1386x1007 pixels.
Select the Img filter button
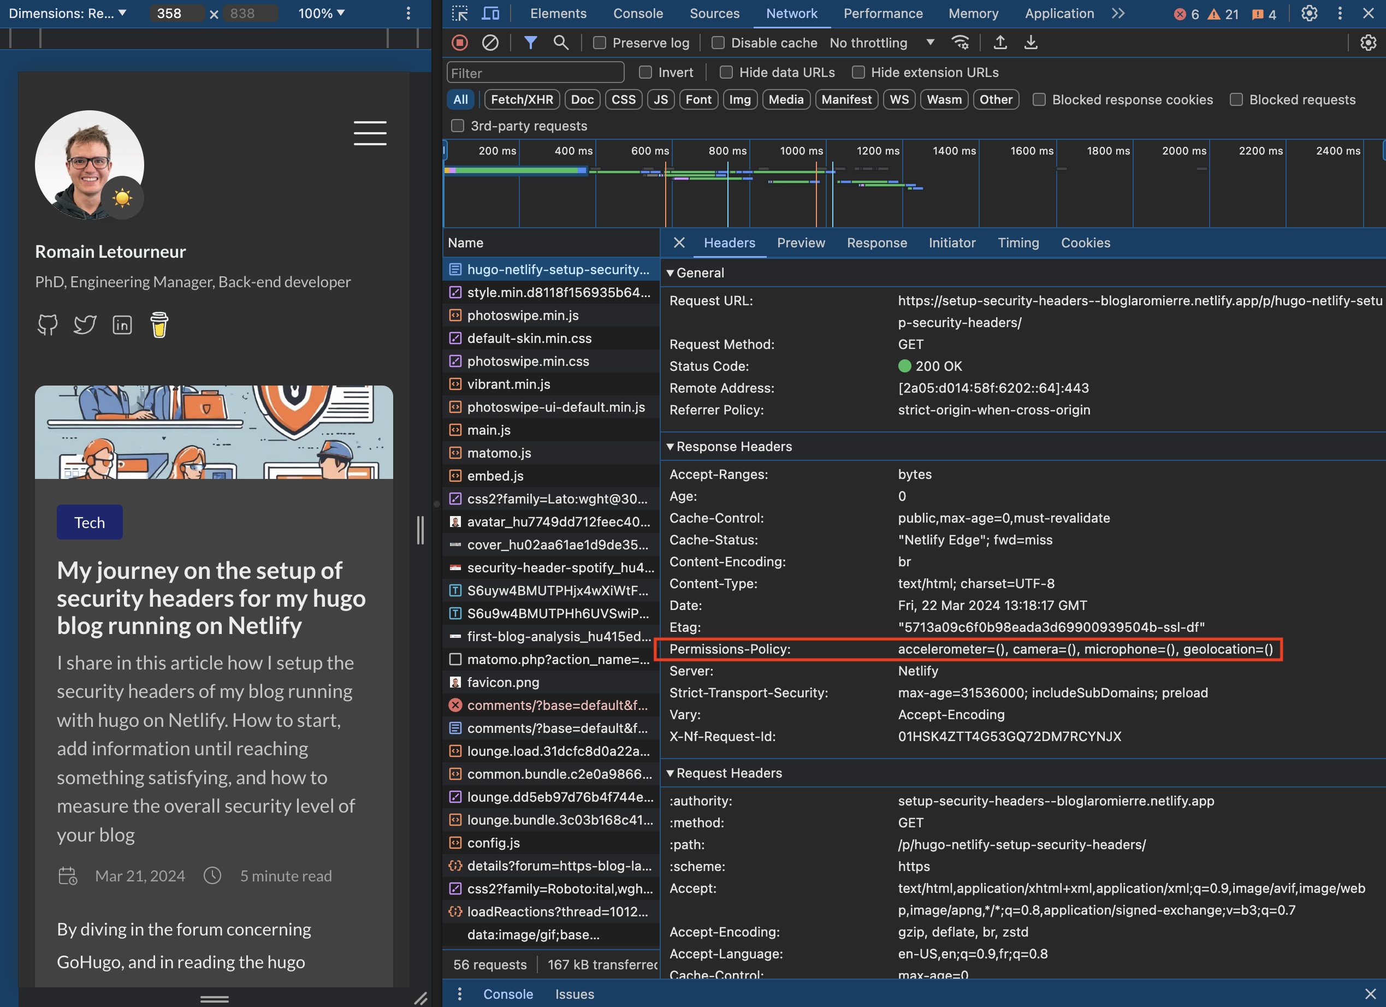tap(739, 99)
